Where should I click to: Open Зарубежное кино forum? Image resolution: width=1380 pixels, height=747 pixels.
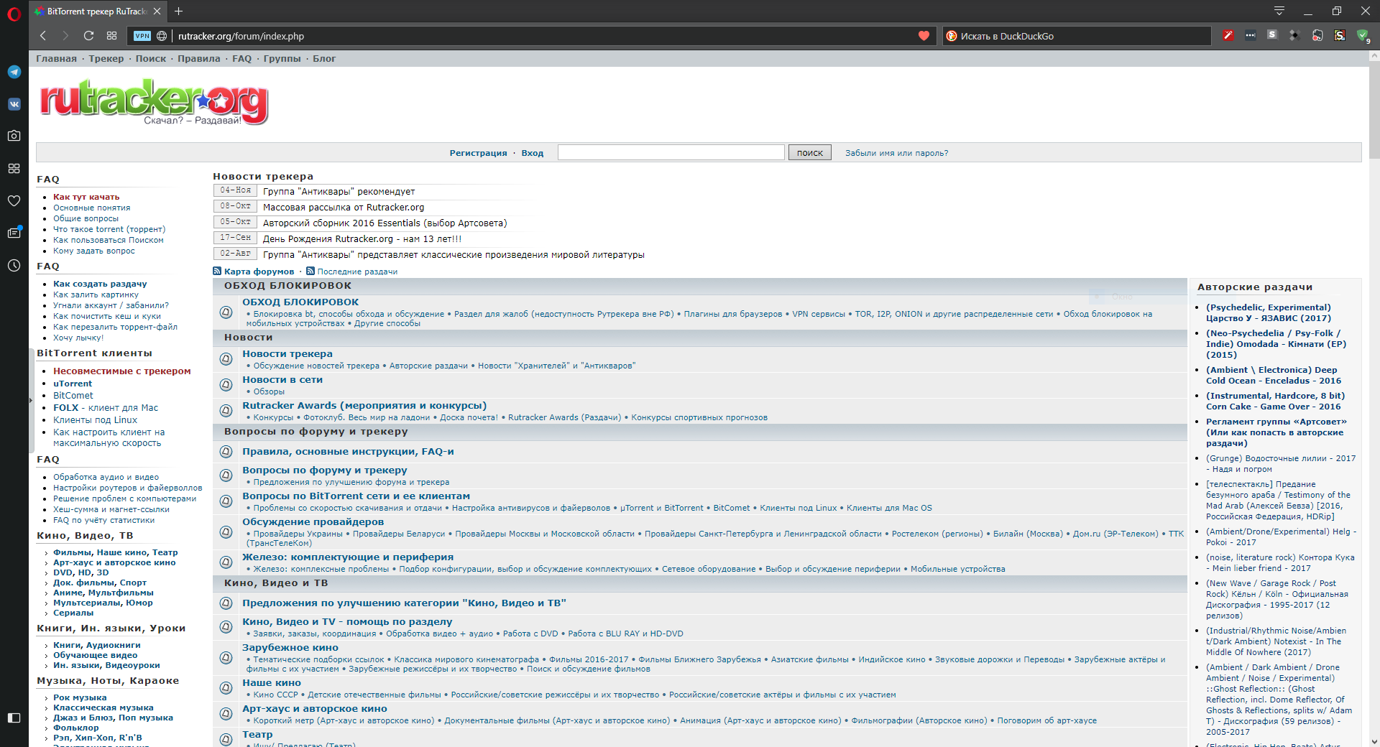coord(290,648)
